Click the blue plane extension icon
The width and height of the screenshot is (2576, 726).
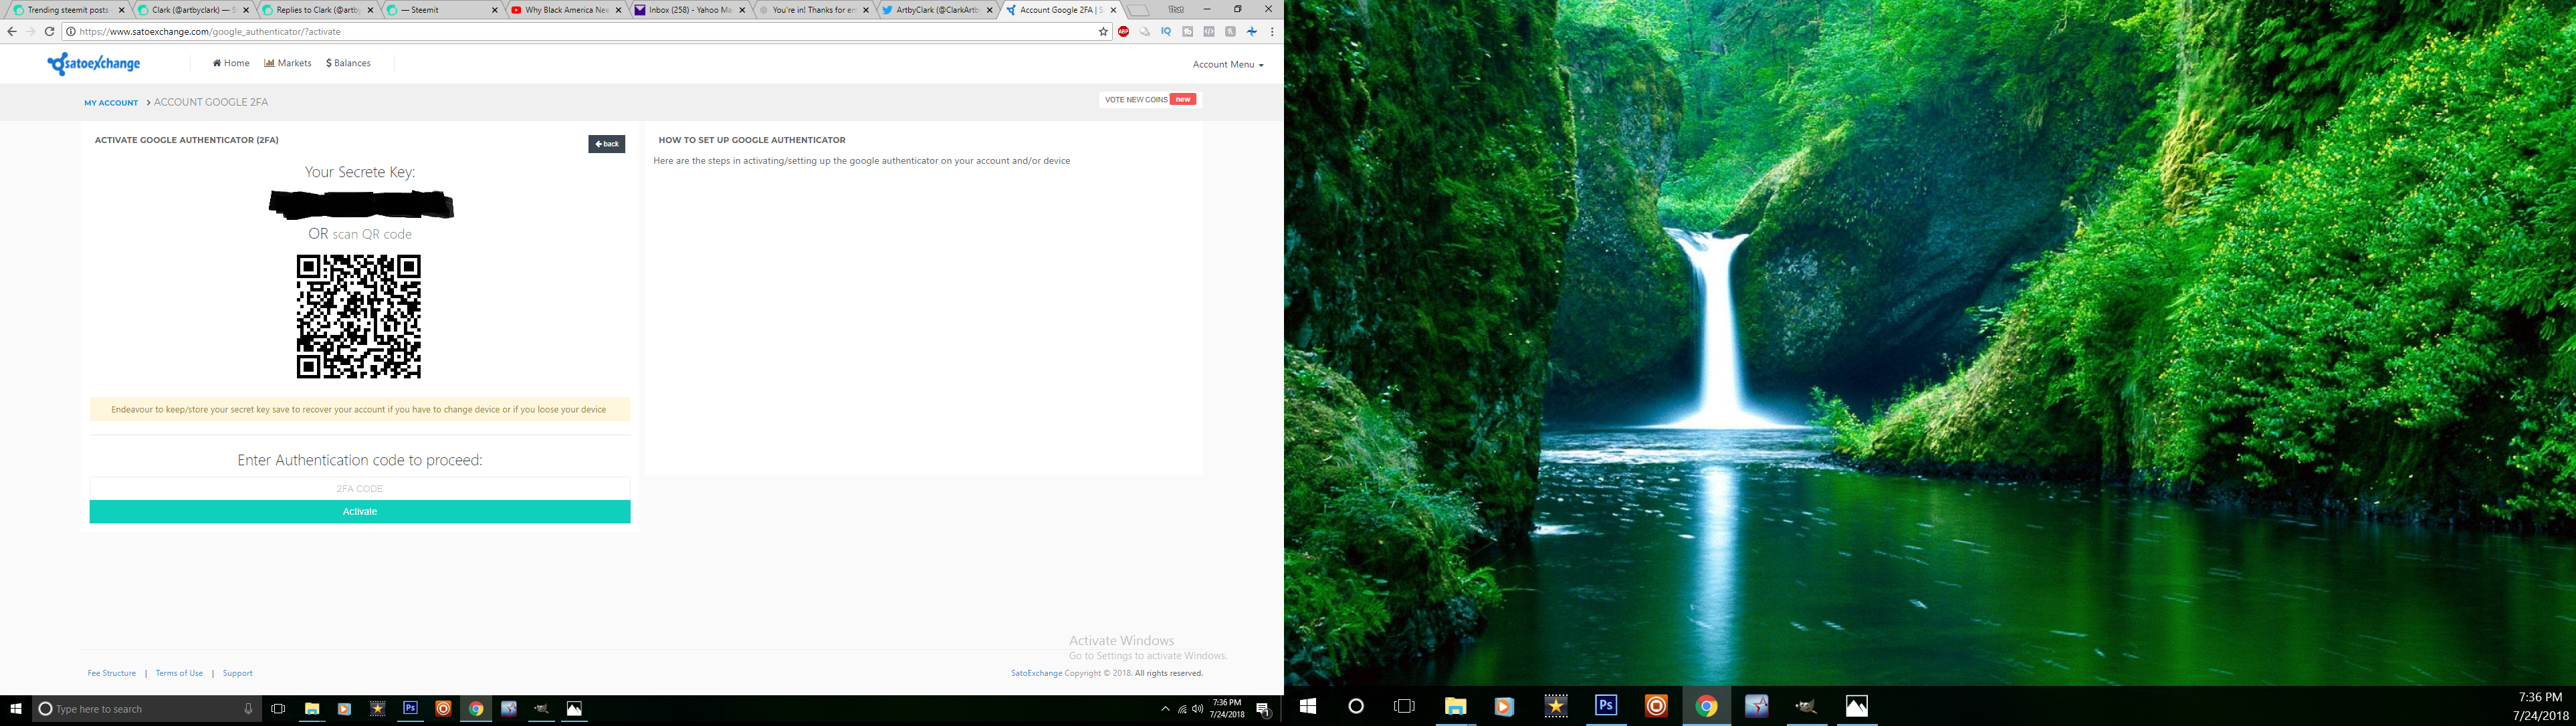pos(1251,32)
